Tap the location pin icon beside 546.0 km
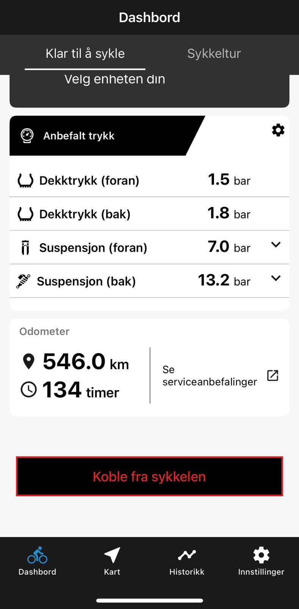Image resolution: width=299 pixels, height=609 pixels. pos(29,361)
